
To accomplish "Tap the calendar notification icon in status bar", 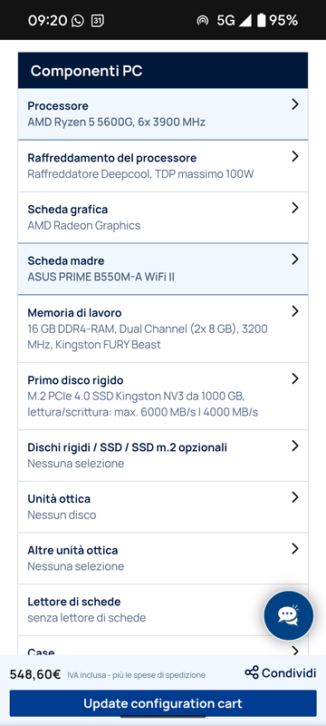I will click(x=98, y=21).
